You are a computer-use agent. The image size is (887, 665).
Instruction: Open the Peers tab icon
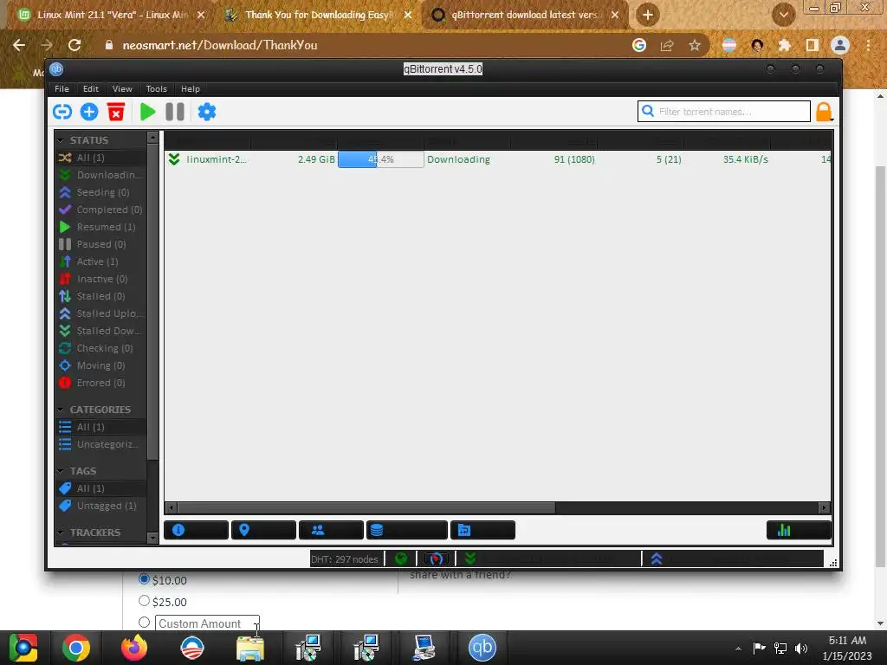click(318, 530)
